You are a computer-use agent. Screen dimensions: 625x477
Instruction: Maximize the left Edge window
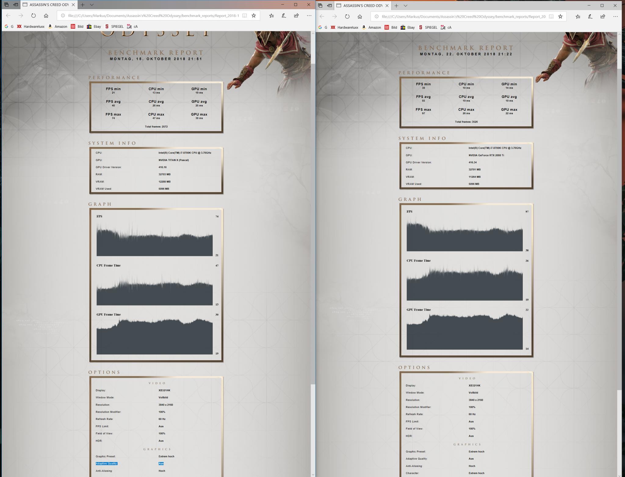coord(295,5)
